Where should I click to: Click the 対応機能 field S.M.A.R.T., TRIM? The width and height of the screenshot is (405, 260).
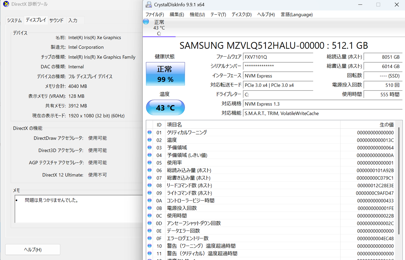point(323,113)
